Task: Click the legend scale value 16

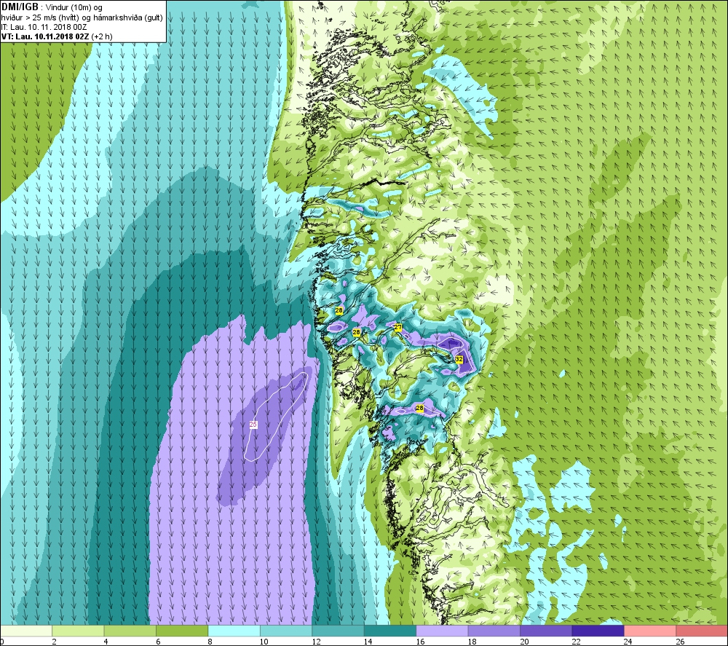Action: point(420,642)
